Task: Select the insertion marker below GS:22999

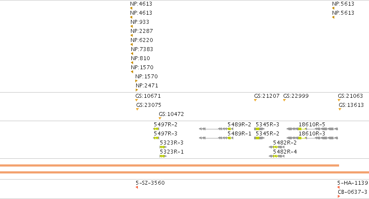Action: point(284,100)
